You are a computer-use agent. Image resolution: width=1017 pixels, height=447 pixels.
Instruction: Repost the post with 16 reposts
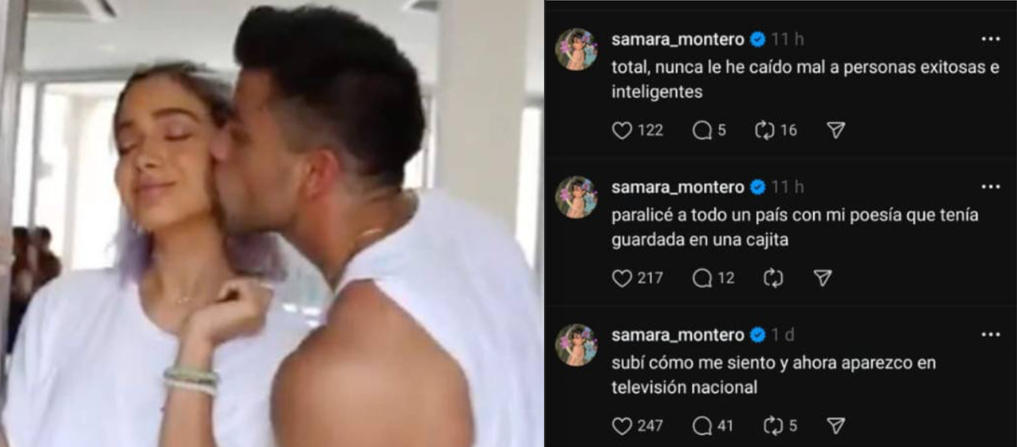(764, 131)
